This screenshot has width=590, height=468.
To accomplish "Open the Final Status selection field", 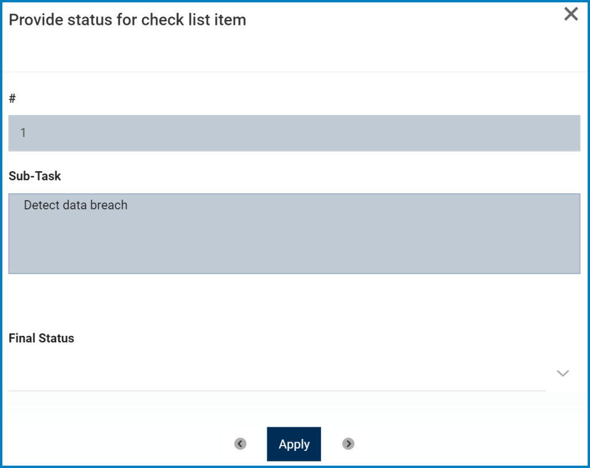I will tap(276, 373).
